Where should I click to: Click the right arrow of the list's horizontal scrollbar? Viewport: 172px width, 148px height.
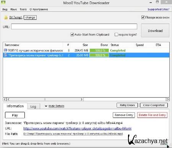[x=168, y=99]
